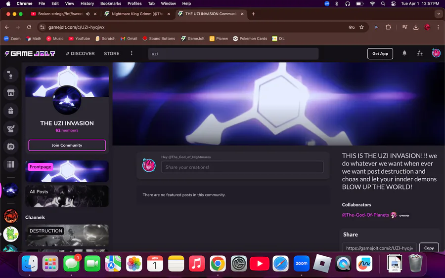
Task: Open the DESTRUCTION channel
Action: tap(67, 235)
